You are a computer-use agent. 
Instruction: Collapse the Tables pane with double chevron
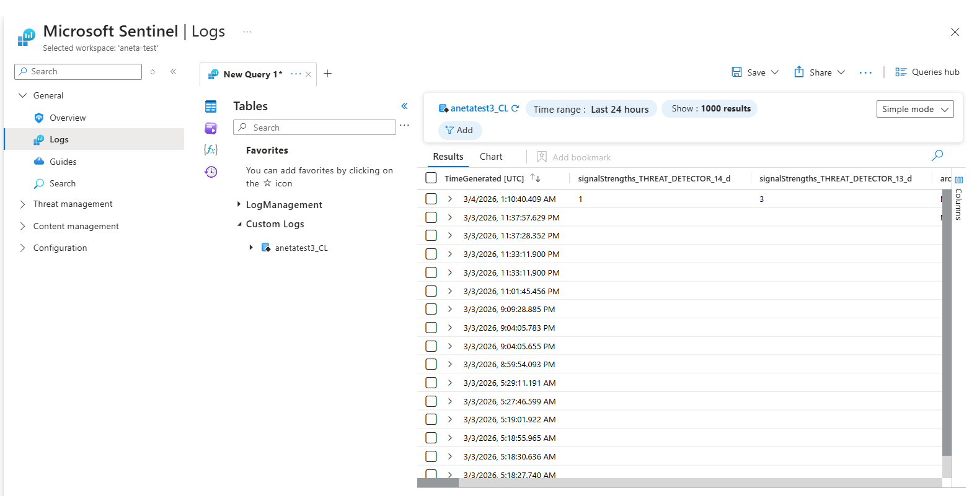click(404, 106)
